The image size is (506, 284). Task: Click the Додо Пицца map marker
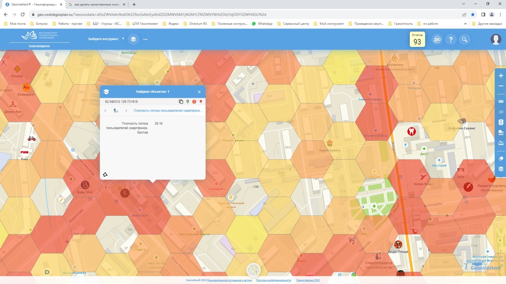pyautogui.click(x=398, y=245)
